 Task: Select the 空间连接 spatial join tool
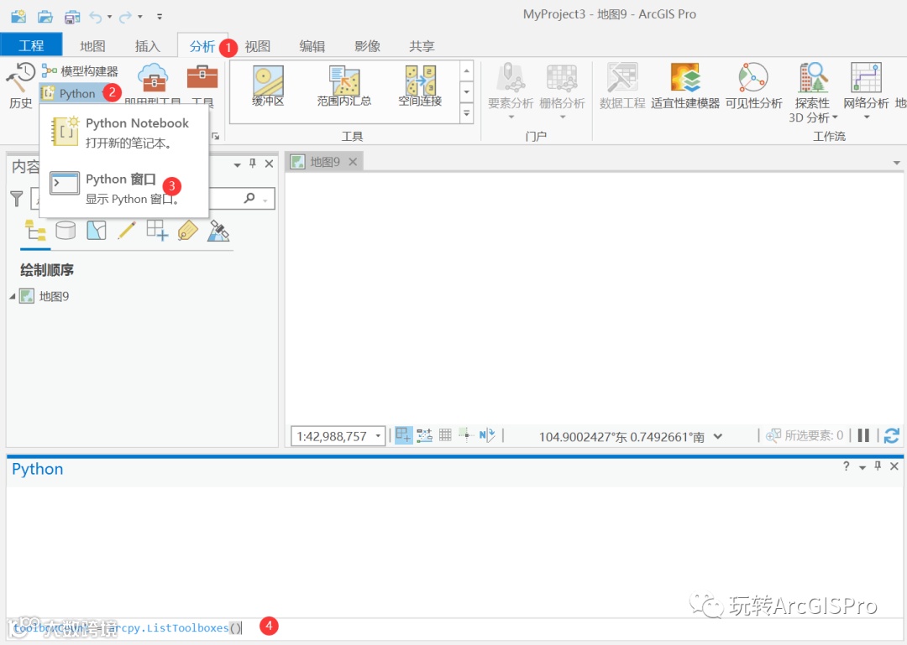pyautogui.click(x=420, y=86)
